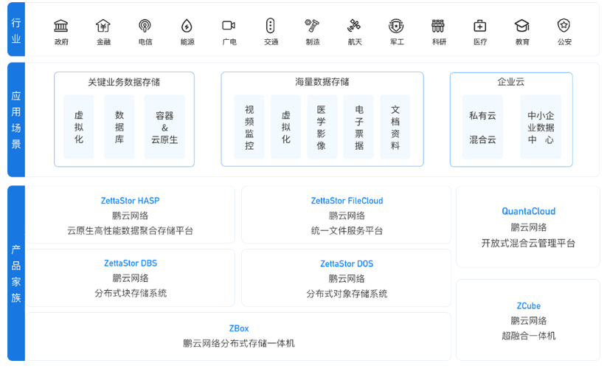Select the 电子票据 scenario tile

click(x=358, y=127)
